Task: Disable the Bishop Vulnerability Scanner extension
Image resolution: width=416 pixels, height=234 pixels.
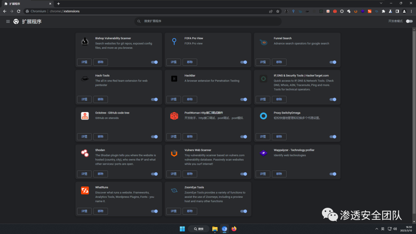Action: (154, 62)
